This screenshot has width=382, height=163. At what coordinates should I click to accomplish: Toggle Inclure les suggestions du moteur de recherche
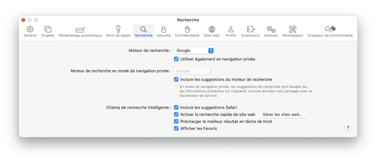pos(176,79)
